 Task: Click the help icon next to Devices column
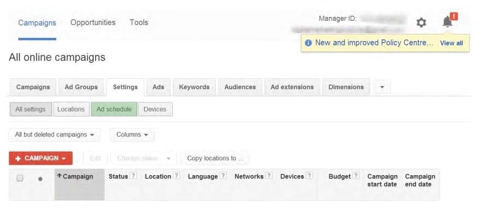(x=309, y=176)
